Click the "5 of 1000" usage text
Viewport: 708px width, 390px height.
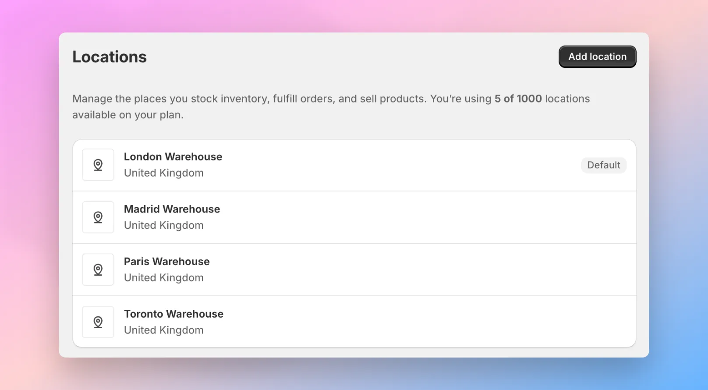[x=518, y=99]
